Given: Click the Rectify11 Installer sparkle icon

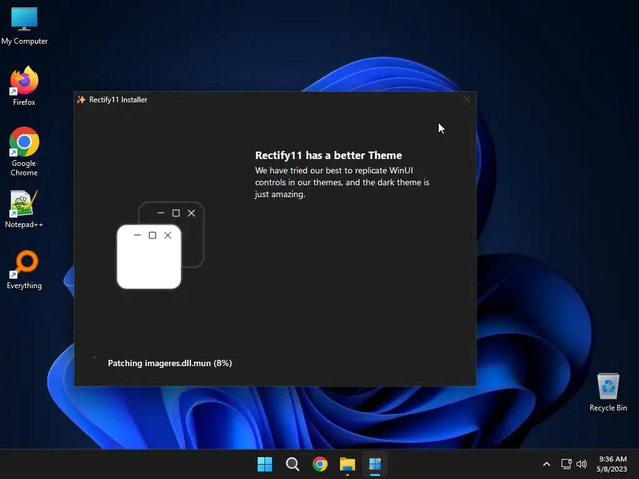Looking at the screenshot, I should coord(81,100).
